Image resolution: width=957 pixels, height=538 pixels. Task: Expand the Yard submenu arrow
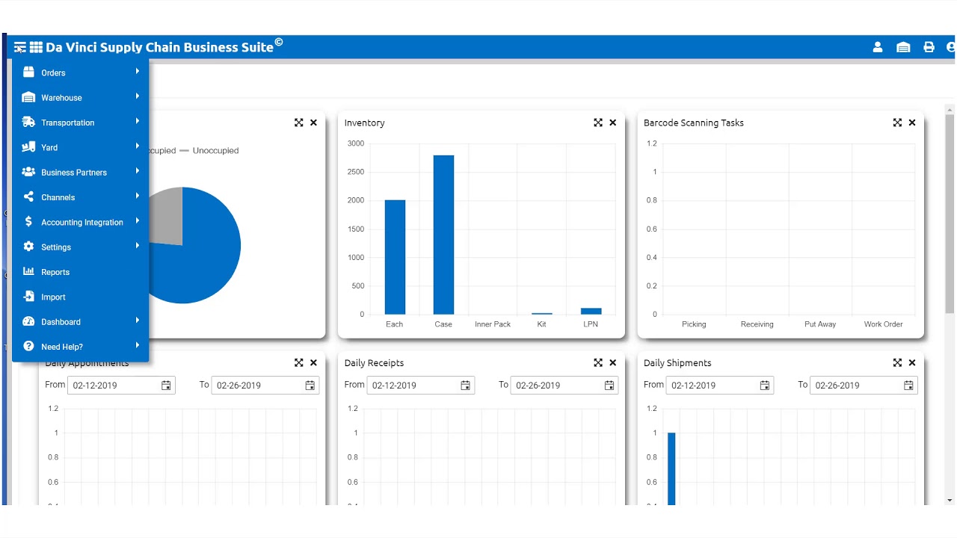[138, 146]
